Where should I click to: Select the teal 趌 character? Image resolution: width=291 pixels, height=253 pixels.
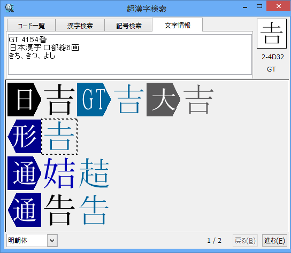pos(94,173)
